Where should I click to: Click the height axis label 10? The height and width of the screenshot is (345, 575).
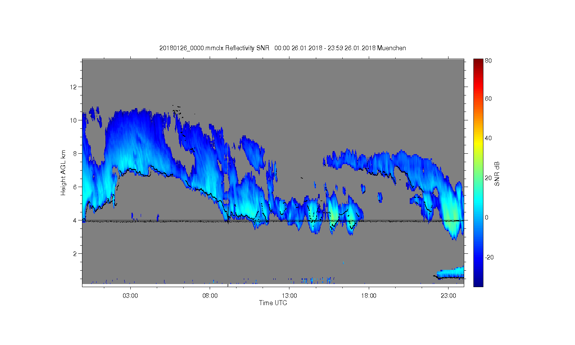(x=73, y=120)
